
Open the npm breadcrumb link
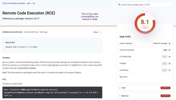[29, 3]
